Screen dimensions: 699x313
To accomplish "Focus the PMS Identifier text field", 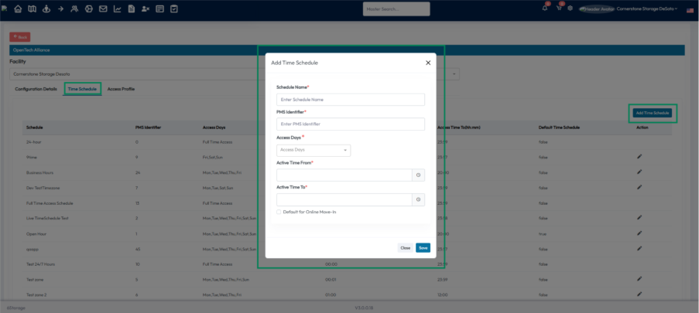I will [x=350, y=124].
